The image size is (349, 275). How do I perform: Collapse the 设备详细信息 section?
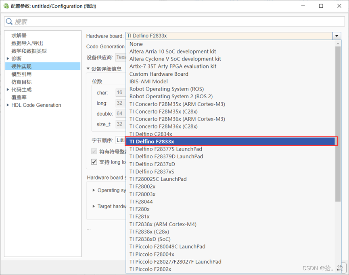[x=88, y=68]
